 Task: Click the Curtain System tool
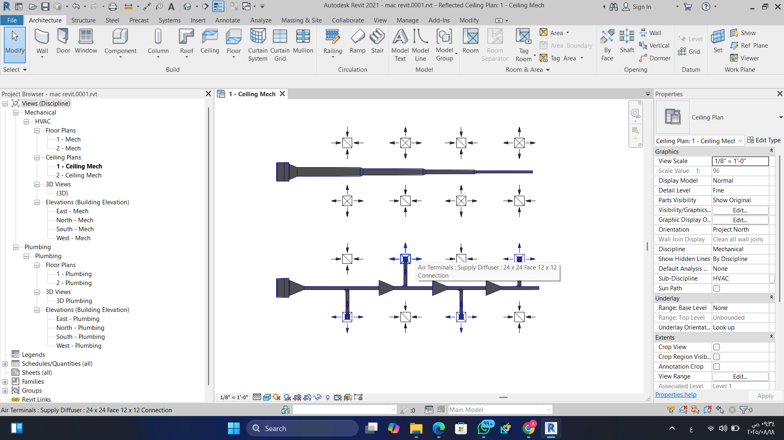coord(258,45)
